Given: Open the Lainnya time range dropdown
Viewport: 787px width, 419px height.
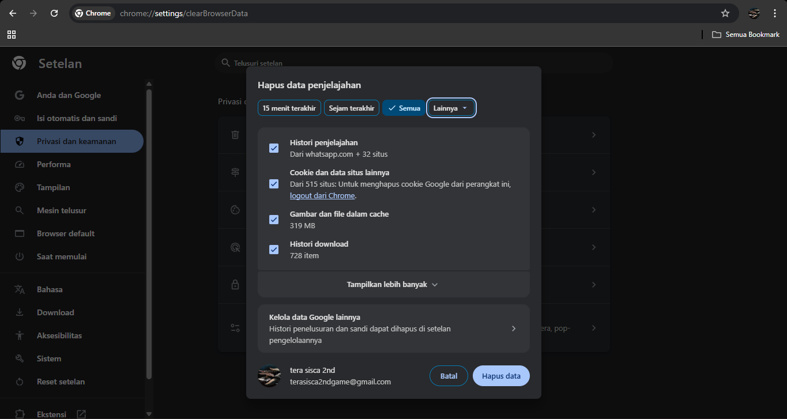Looking at the screenshot, I should coord(451,108).
